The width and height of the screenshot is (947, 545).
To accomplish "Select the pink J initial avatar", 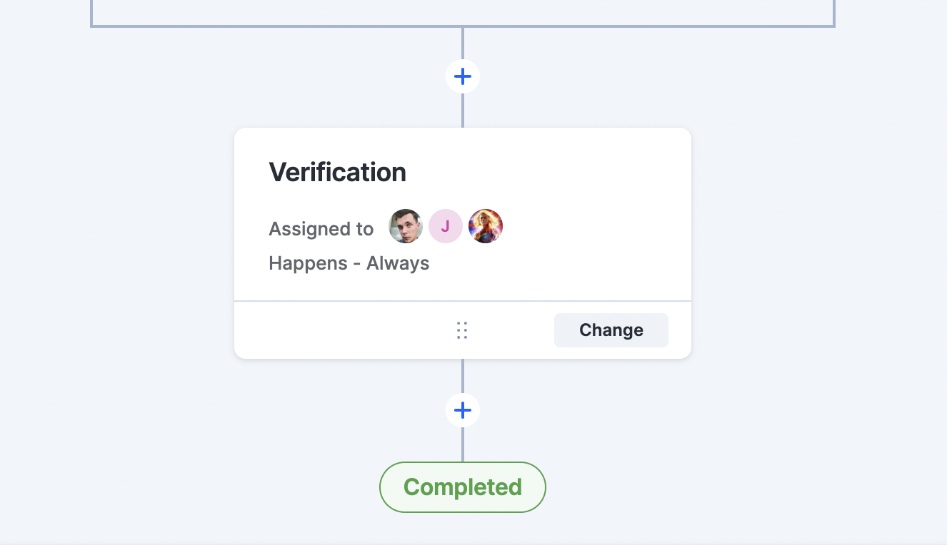I will pos(446,226).
